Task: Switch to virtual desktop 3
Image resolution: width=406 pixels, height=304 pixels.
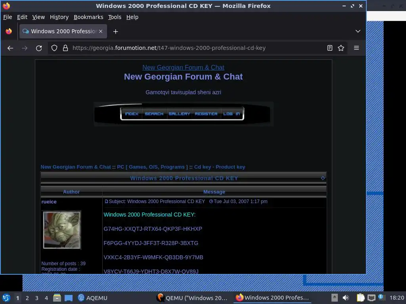Action: coord(37,298)
